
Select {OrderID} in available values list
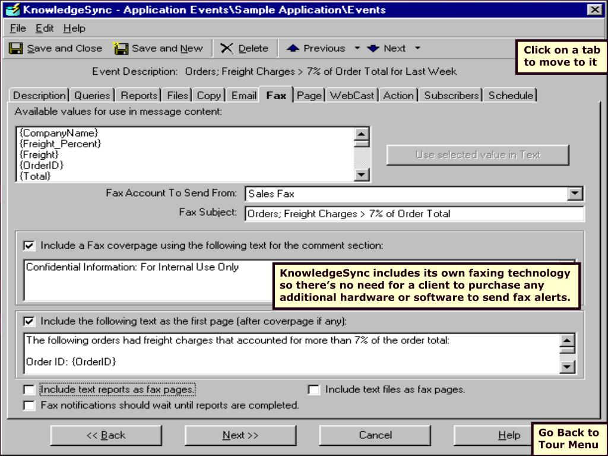click(41, 166)
